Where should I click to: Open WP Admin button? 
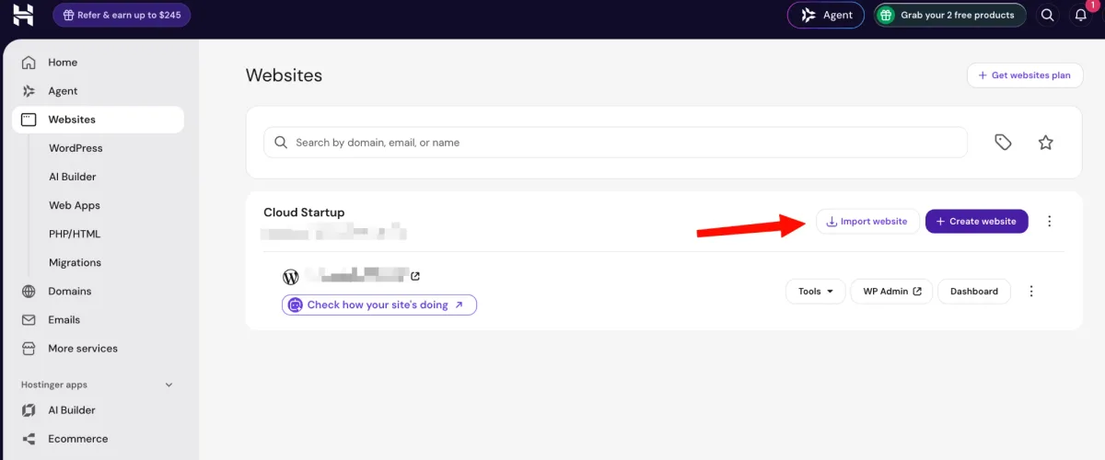(891, 292)
